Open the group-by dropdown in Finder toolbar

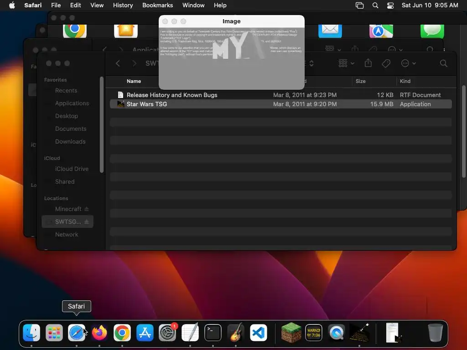coord(347,63)
